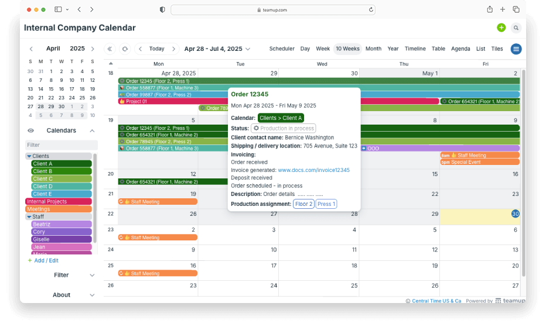The width and height of the screenshot is (546, 327).
Task: Open the www.docs.com/invoice12345 link
Action: pyautogui.click(x=313, y=170)
